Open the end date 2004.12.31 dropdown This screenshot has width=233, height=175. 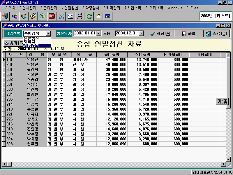coord(141,34)
